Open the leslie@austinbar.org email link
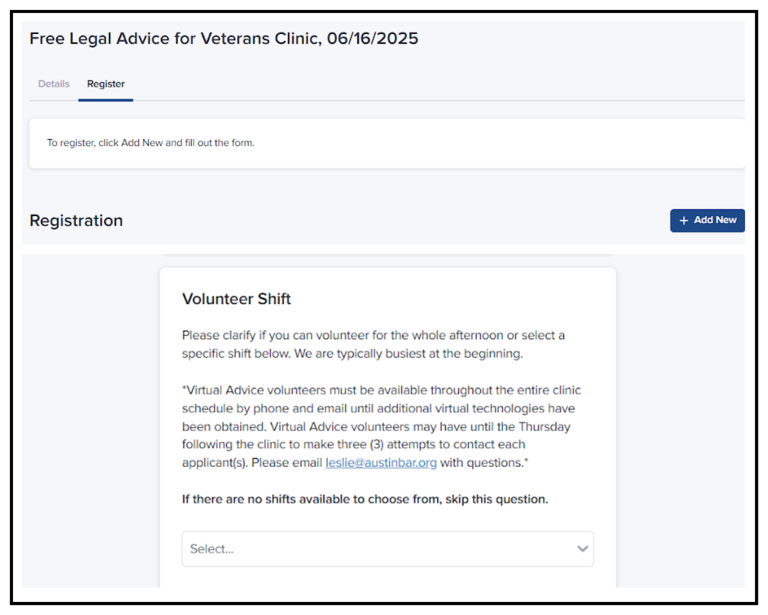 381,462
